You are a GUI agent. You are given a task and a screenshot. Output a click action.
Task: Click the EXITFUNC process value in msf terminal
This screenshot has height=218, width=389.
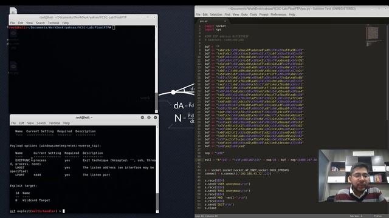point(40,160)
